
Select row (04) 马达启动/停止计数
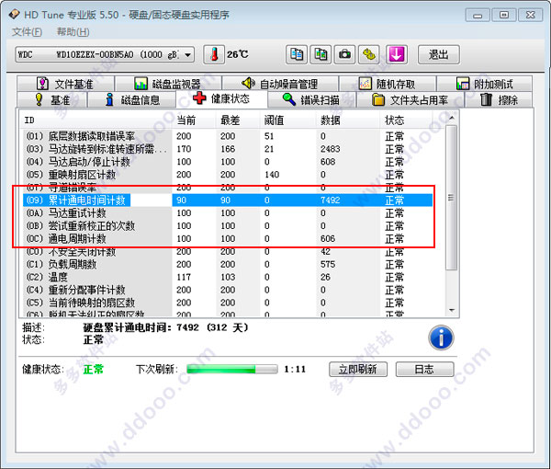(228, 162)
